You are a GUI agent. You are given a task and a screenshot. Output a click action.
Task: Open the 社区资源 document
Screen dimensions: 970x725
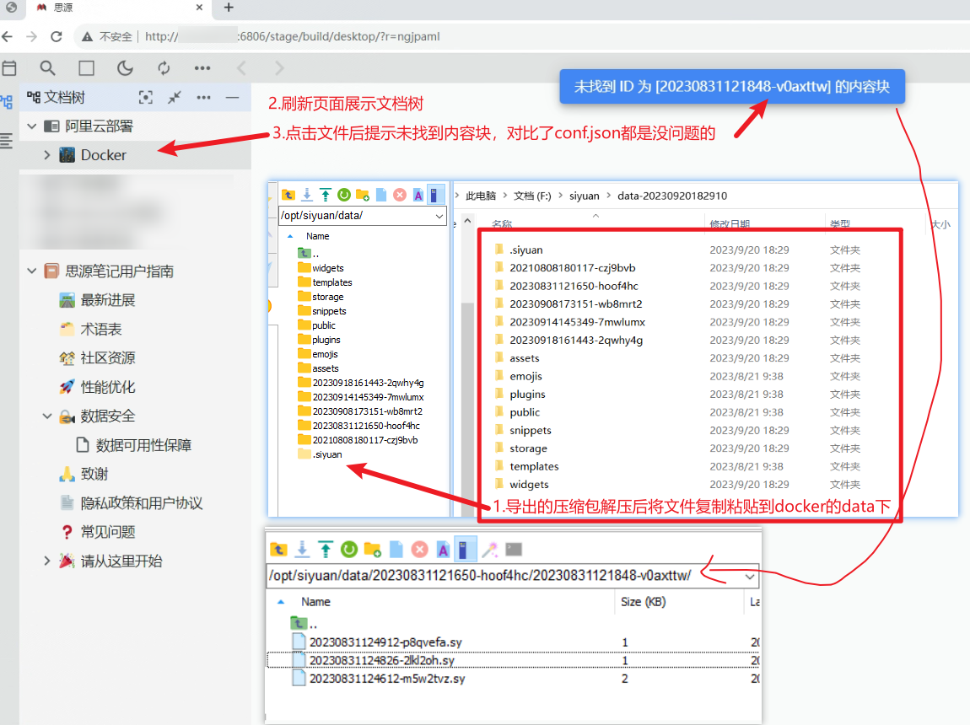[108, 358]
